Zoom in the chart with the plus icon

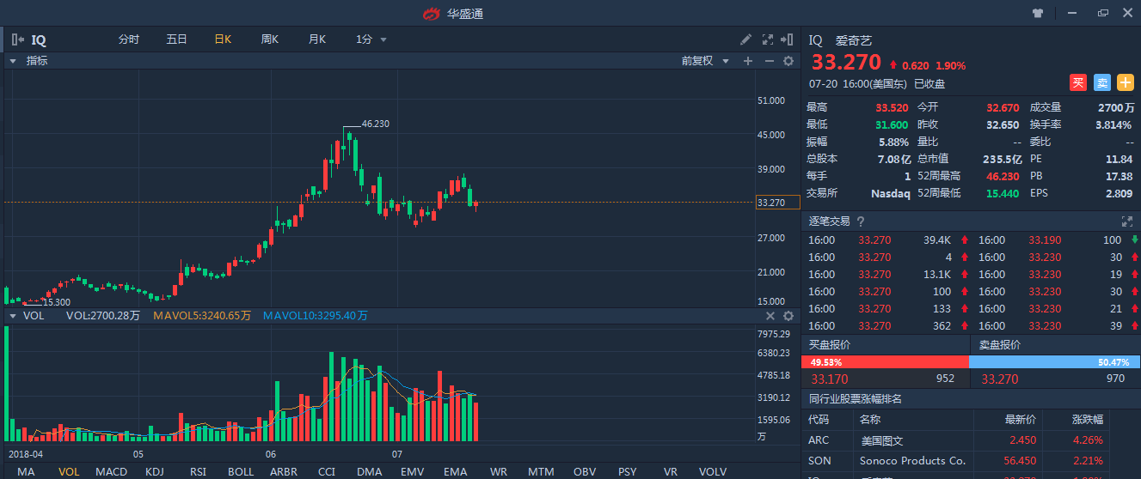click(748, 61)
